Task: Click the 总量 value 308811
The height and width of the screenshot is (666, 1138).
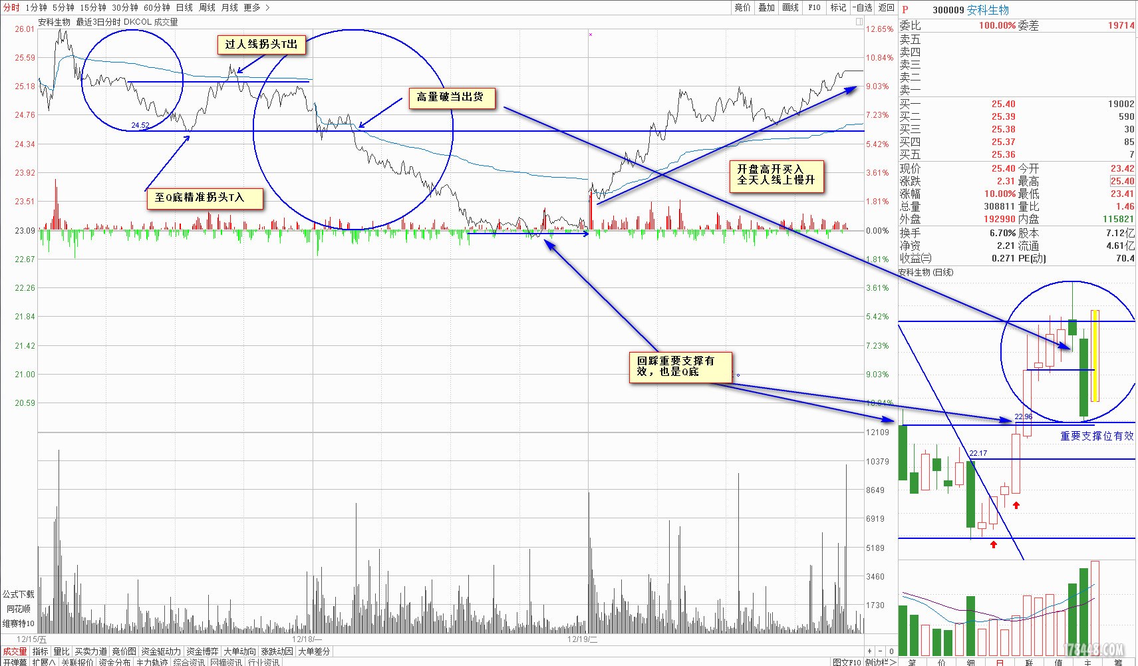Action: click(x=1000, y=207)
